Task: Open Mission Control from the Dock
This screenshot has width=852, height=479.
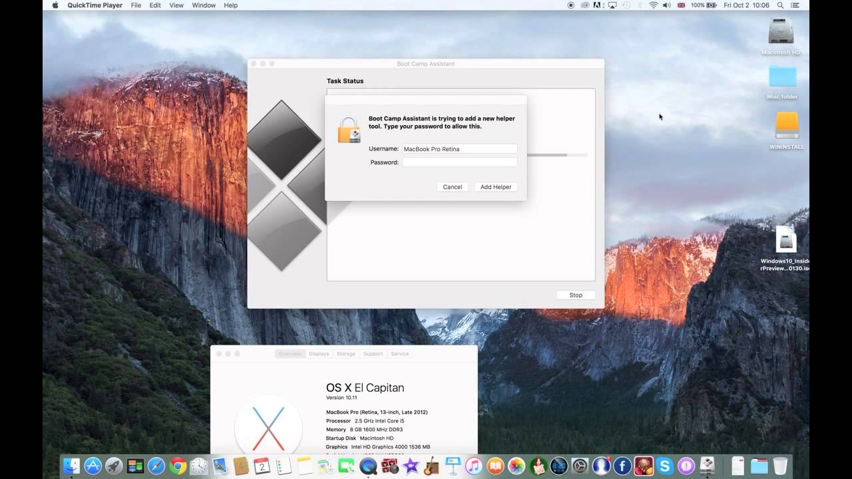Action: tap(135, 466)
